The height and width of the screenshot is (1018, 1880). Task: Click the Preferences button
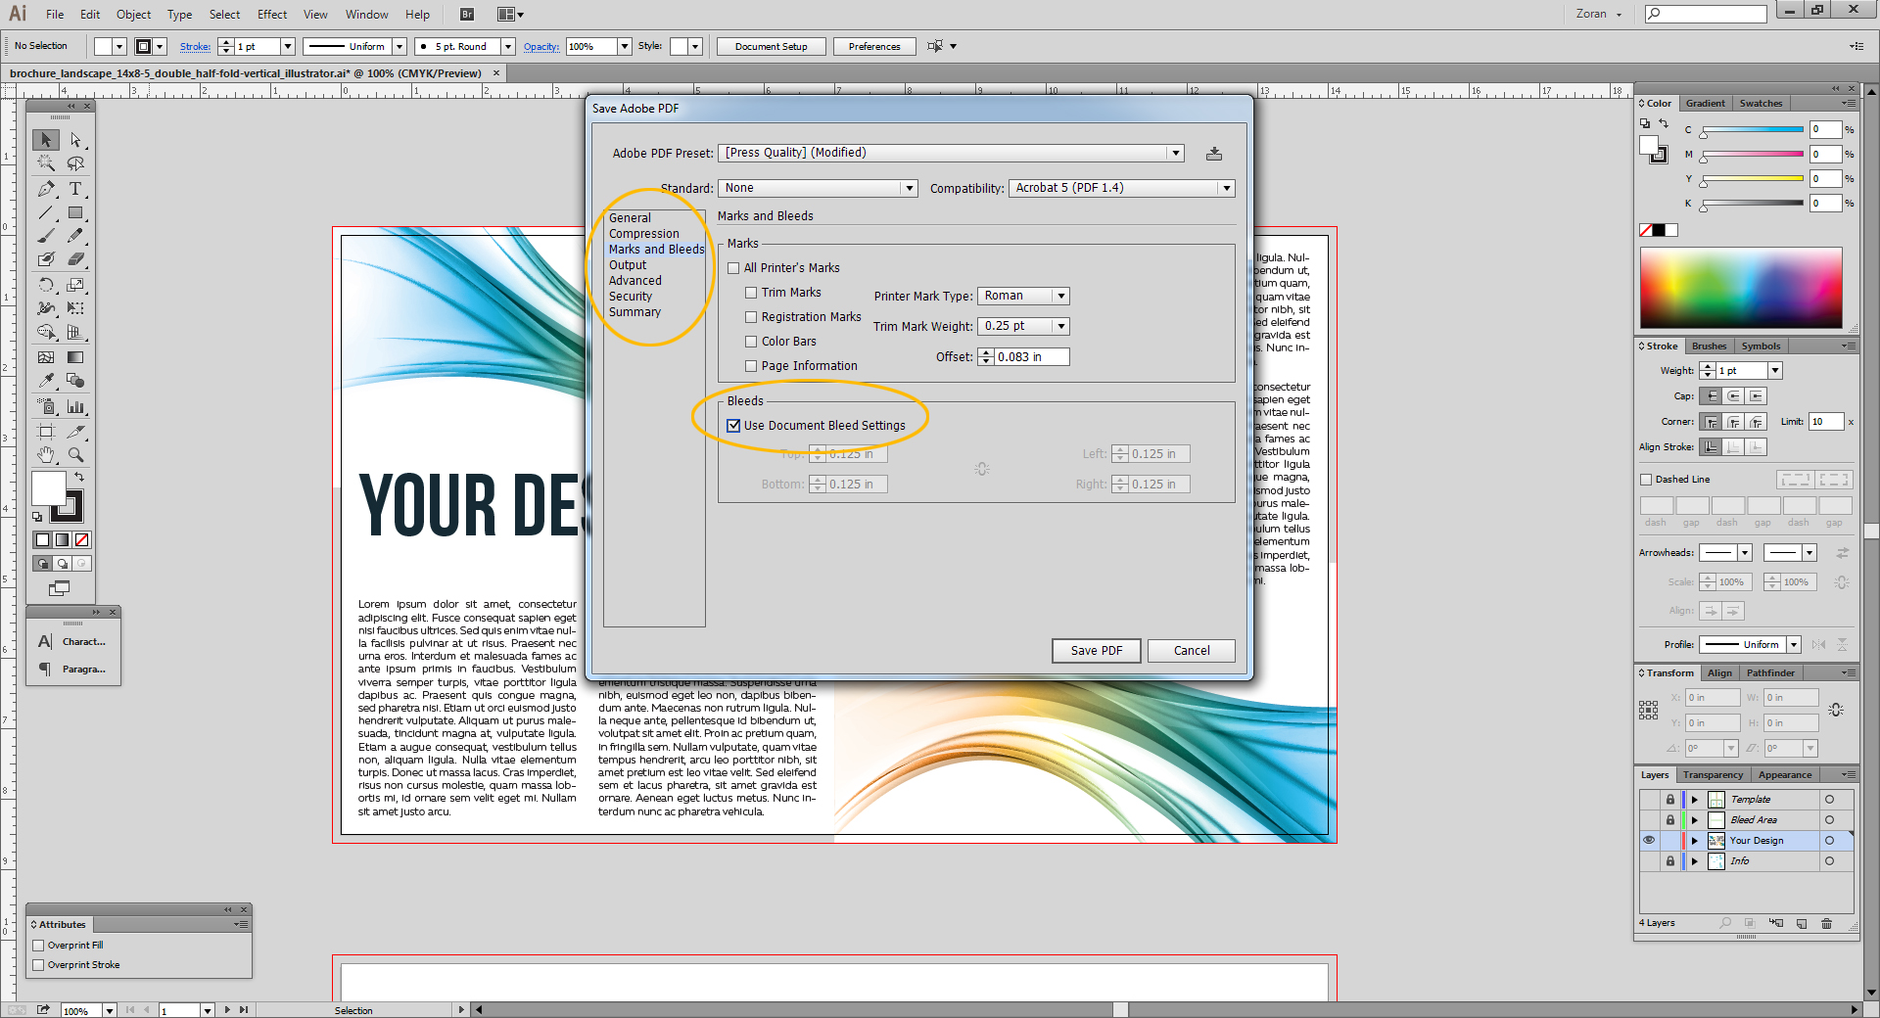click(874, 46)
